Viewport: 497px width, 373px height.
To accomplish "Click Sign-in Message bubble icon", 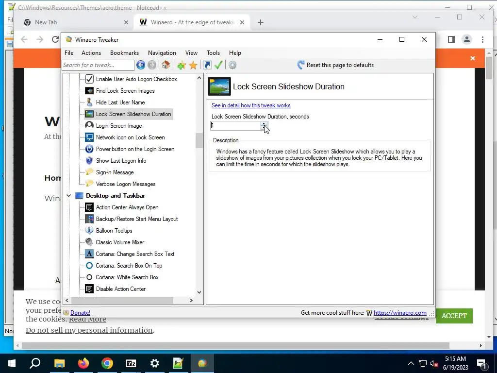I will 89,172.
